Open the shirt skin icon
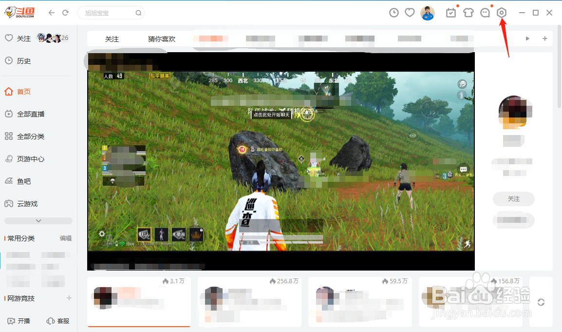This screenshot has width=562, height=332. click(x=468, y=13)
